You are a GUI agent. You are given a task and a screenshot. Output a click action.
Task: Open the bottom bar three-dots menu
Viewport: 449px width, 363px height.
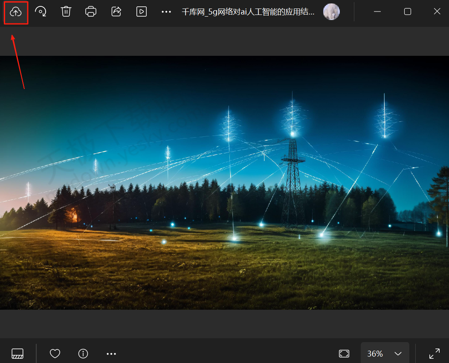111,354
